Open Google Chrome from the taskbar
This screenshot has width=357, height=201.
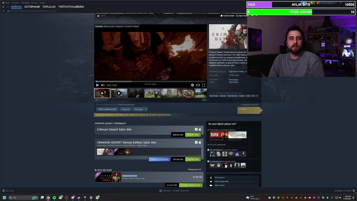[48, 198]
